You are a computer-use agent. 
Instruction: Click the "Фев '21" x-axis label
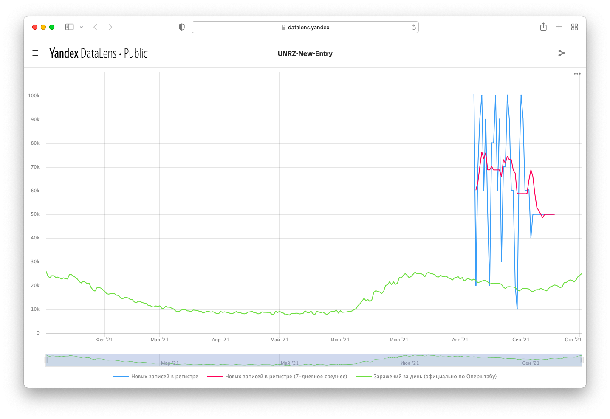pyautogui.click(x=104, y=340)
